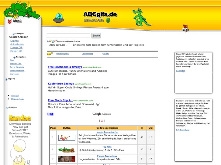Click the www.SweetIM.com ad URL
221x165 pixels.
(x=83, y=84)
